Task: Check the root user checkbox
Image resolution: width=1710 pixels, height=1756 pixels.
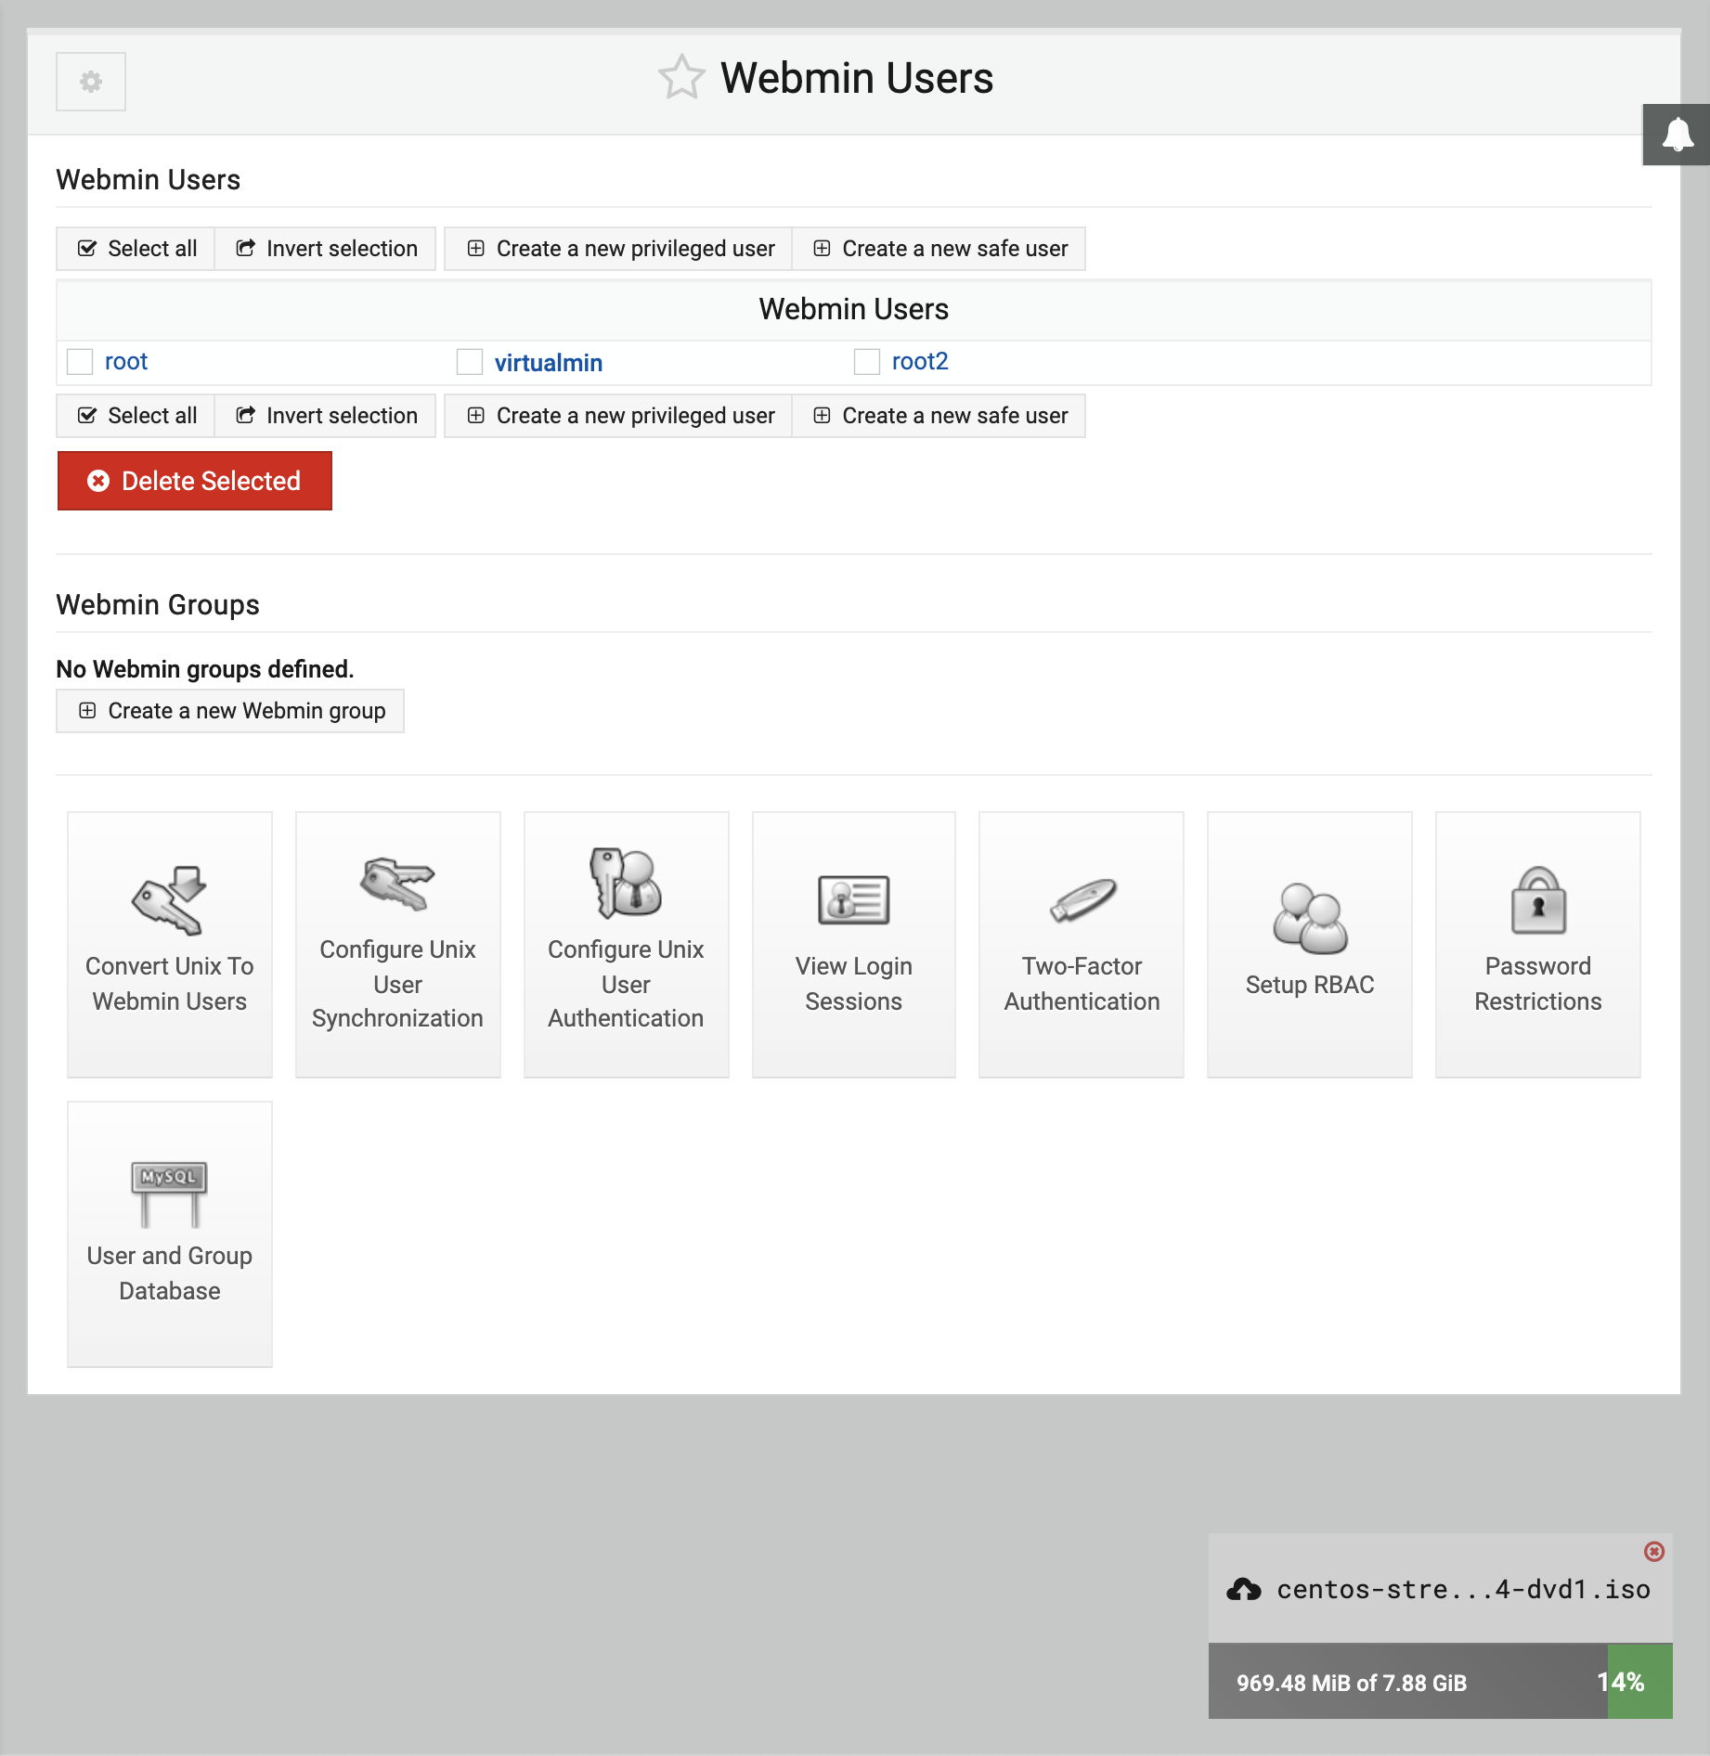Action: coord(80,362)
